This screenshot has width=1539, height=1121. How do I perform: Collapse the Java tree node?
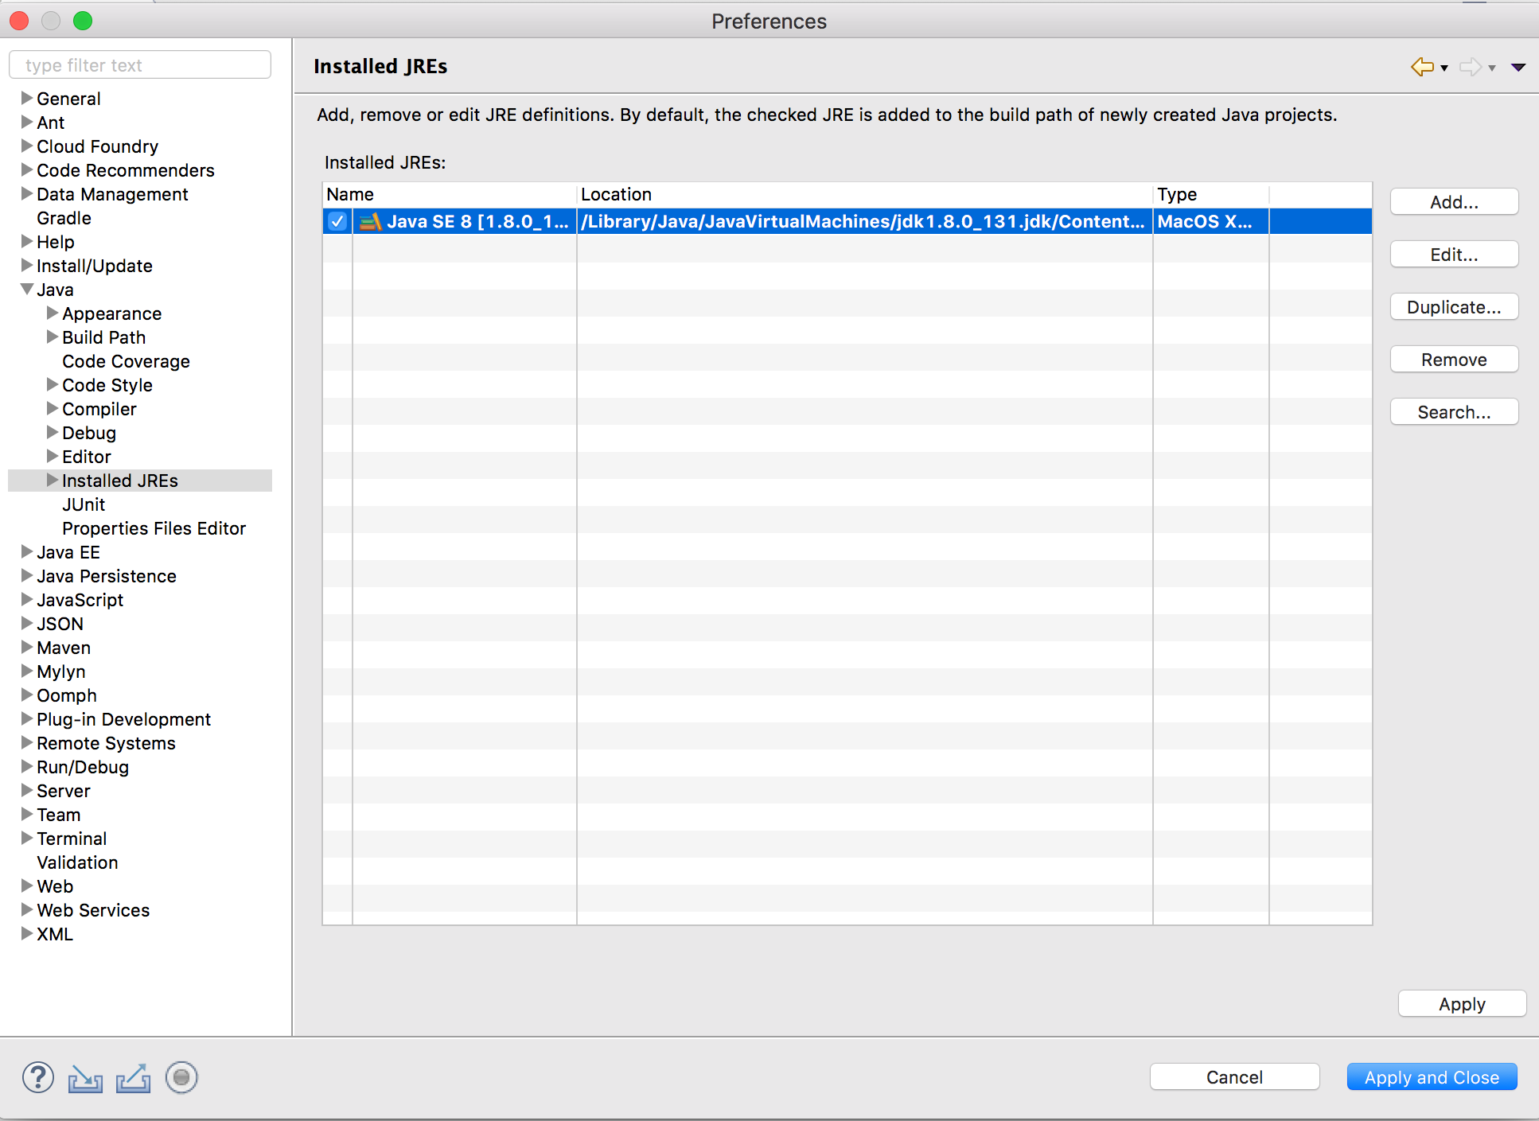tap(27, 289)
